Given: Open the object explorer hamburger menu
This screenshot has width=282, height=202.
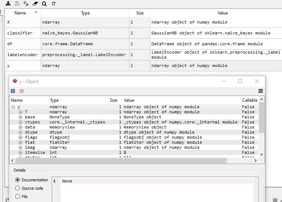Looking at the screenshot, I should click(260, 91).
